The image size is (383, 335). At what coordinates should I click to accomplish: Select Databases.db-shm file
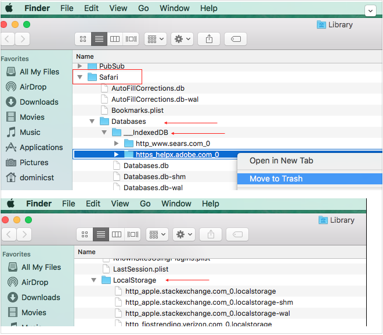[154, 177]
